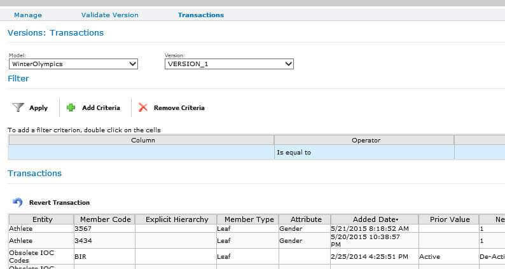Sort by the Added Date column header
The image size is (505, 269).
click(375, 219)
